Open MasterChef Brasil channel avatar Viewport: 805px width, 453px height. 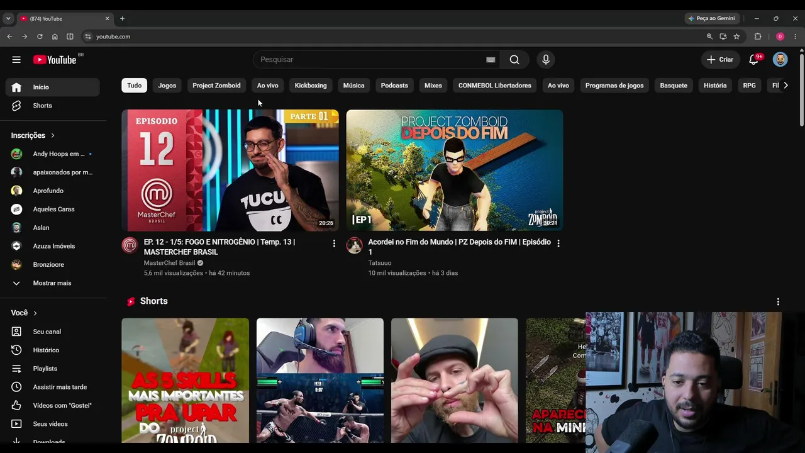(130, 245)
